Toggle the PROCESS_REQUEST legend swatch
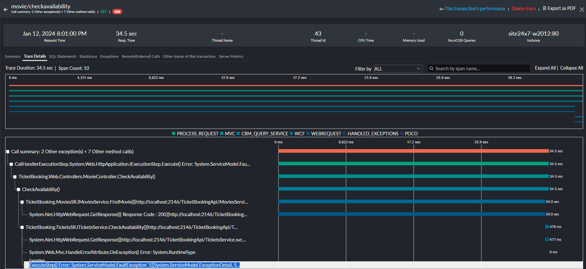586x269 pixels. pos(174,134)
